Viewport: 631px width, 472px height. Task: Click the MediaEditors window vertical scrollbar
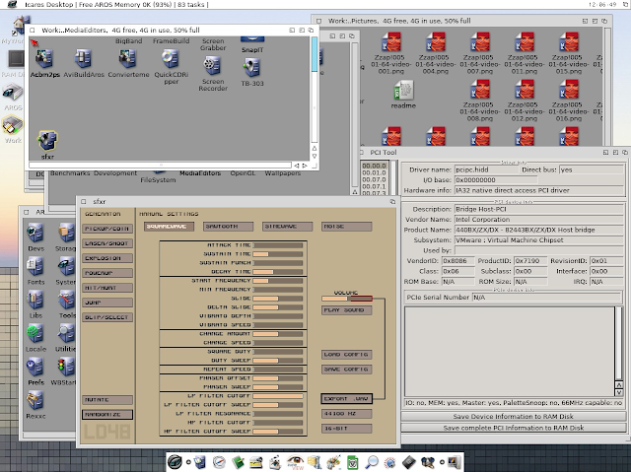tap(315, 89)
